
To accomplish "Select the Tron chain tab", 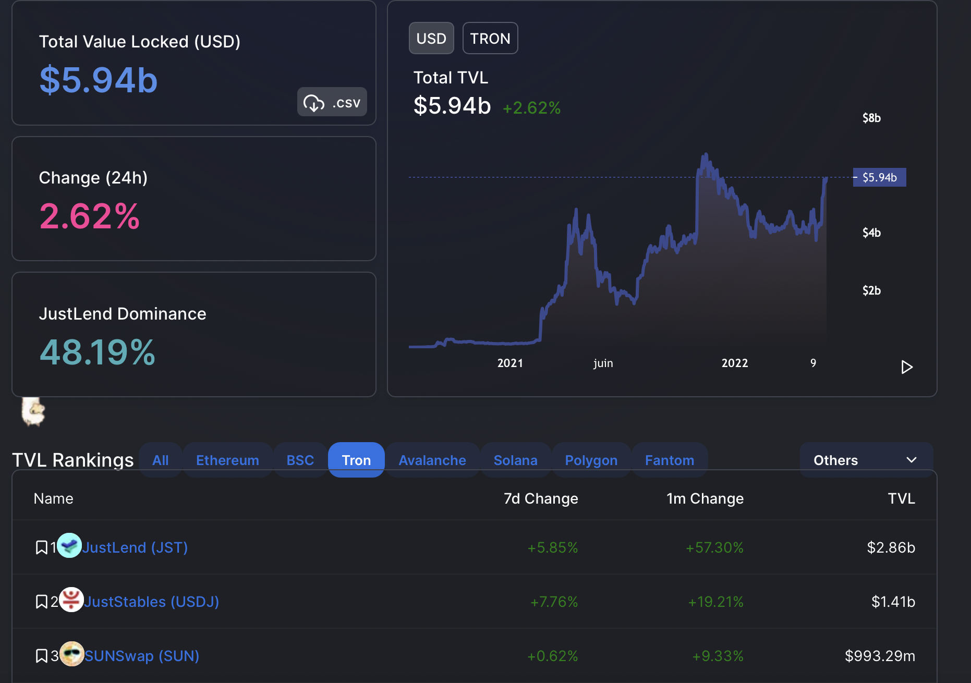I will tap(356, 460).
